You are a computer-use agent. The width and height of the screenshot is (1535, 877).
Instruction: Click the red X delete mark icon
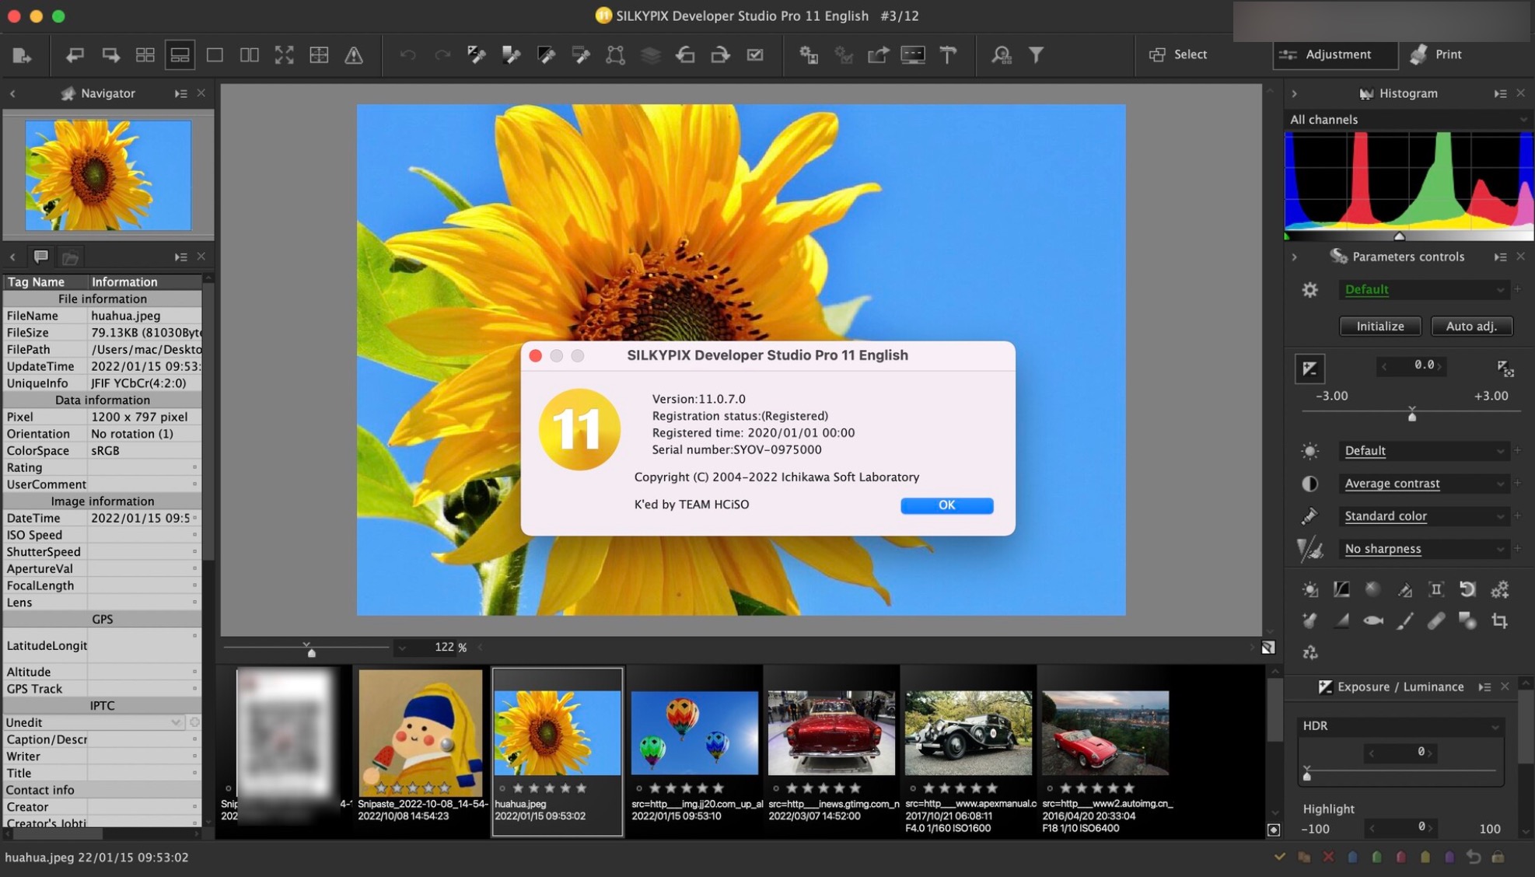(x=1328, y=857)
